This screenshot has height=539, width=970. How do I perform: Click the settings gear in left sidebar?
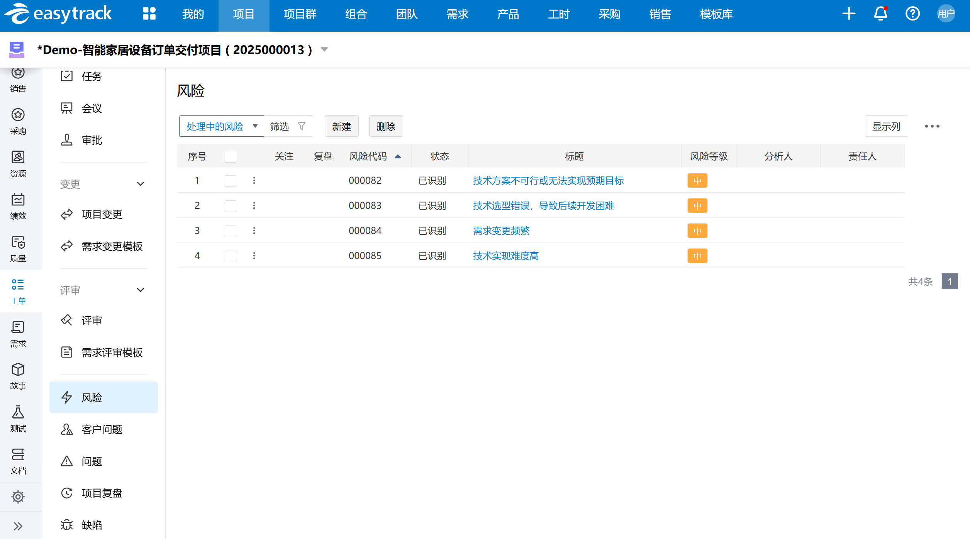point(18,497)
